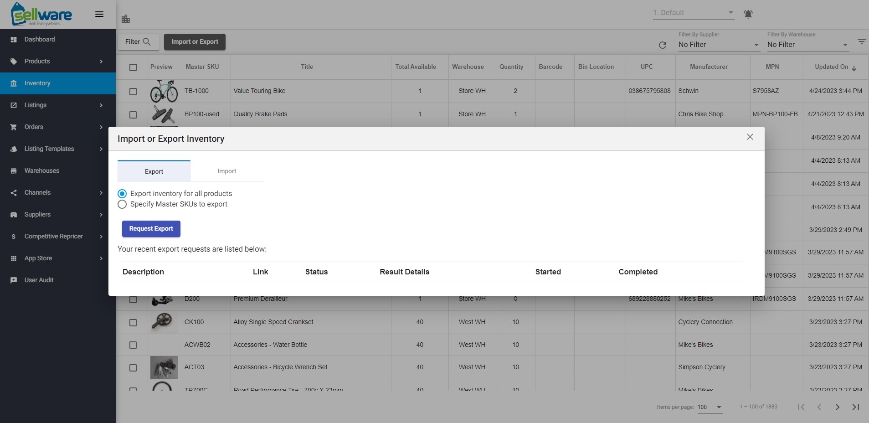
Task: Expand the Suppliers submenu chevron
Action: [x=101, y=215]
